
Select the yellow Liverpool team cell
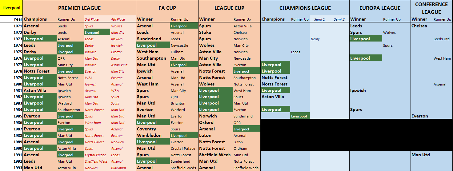click(x=11, y=8)
